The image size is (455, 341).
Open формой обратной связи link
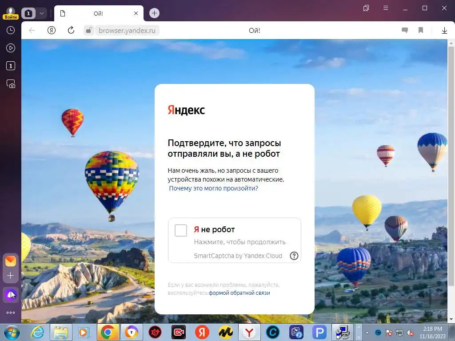tap(239, 293)
